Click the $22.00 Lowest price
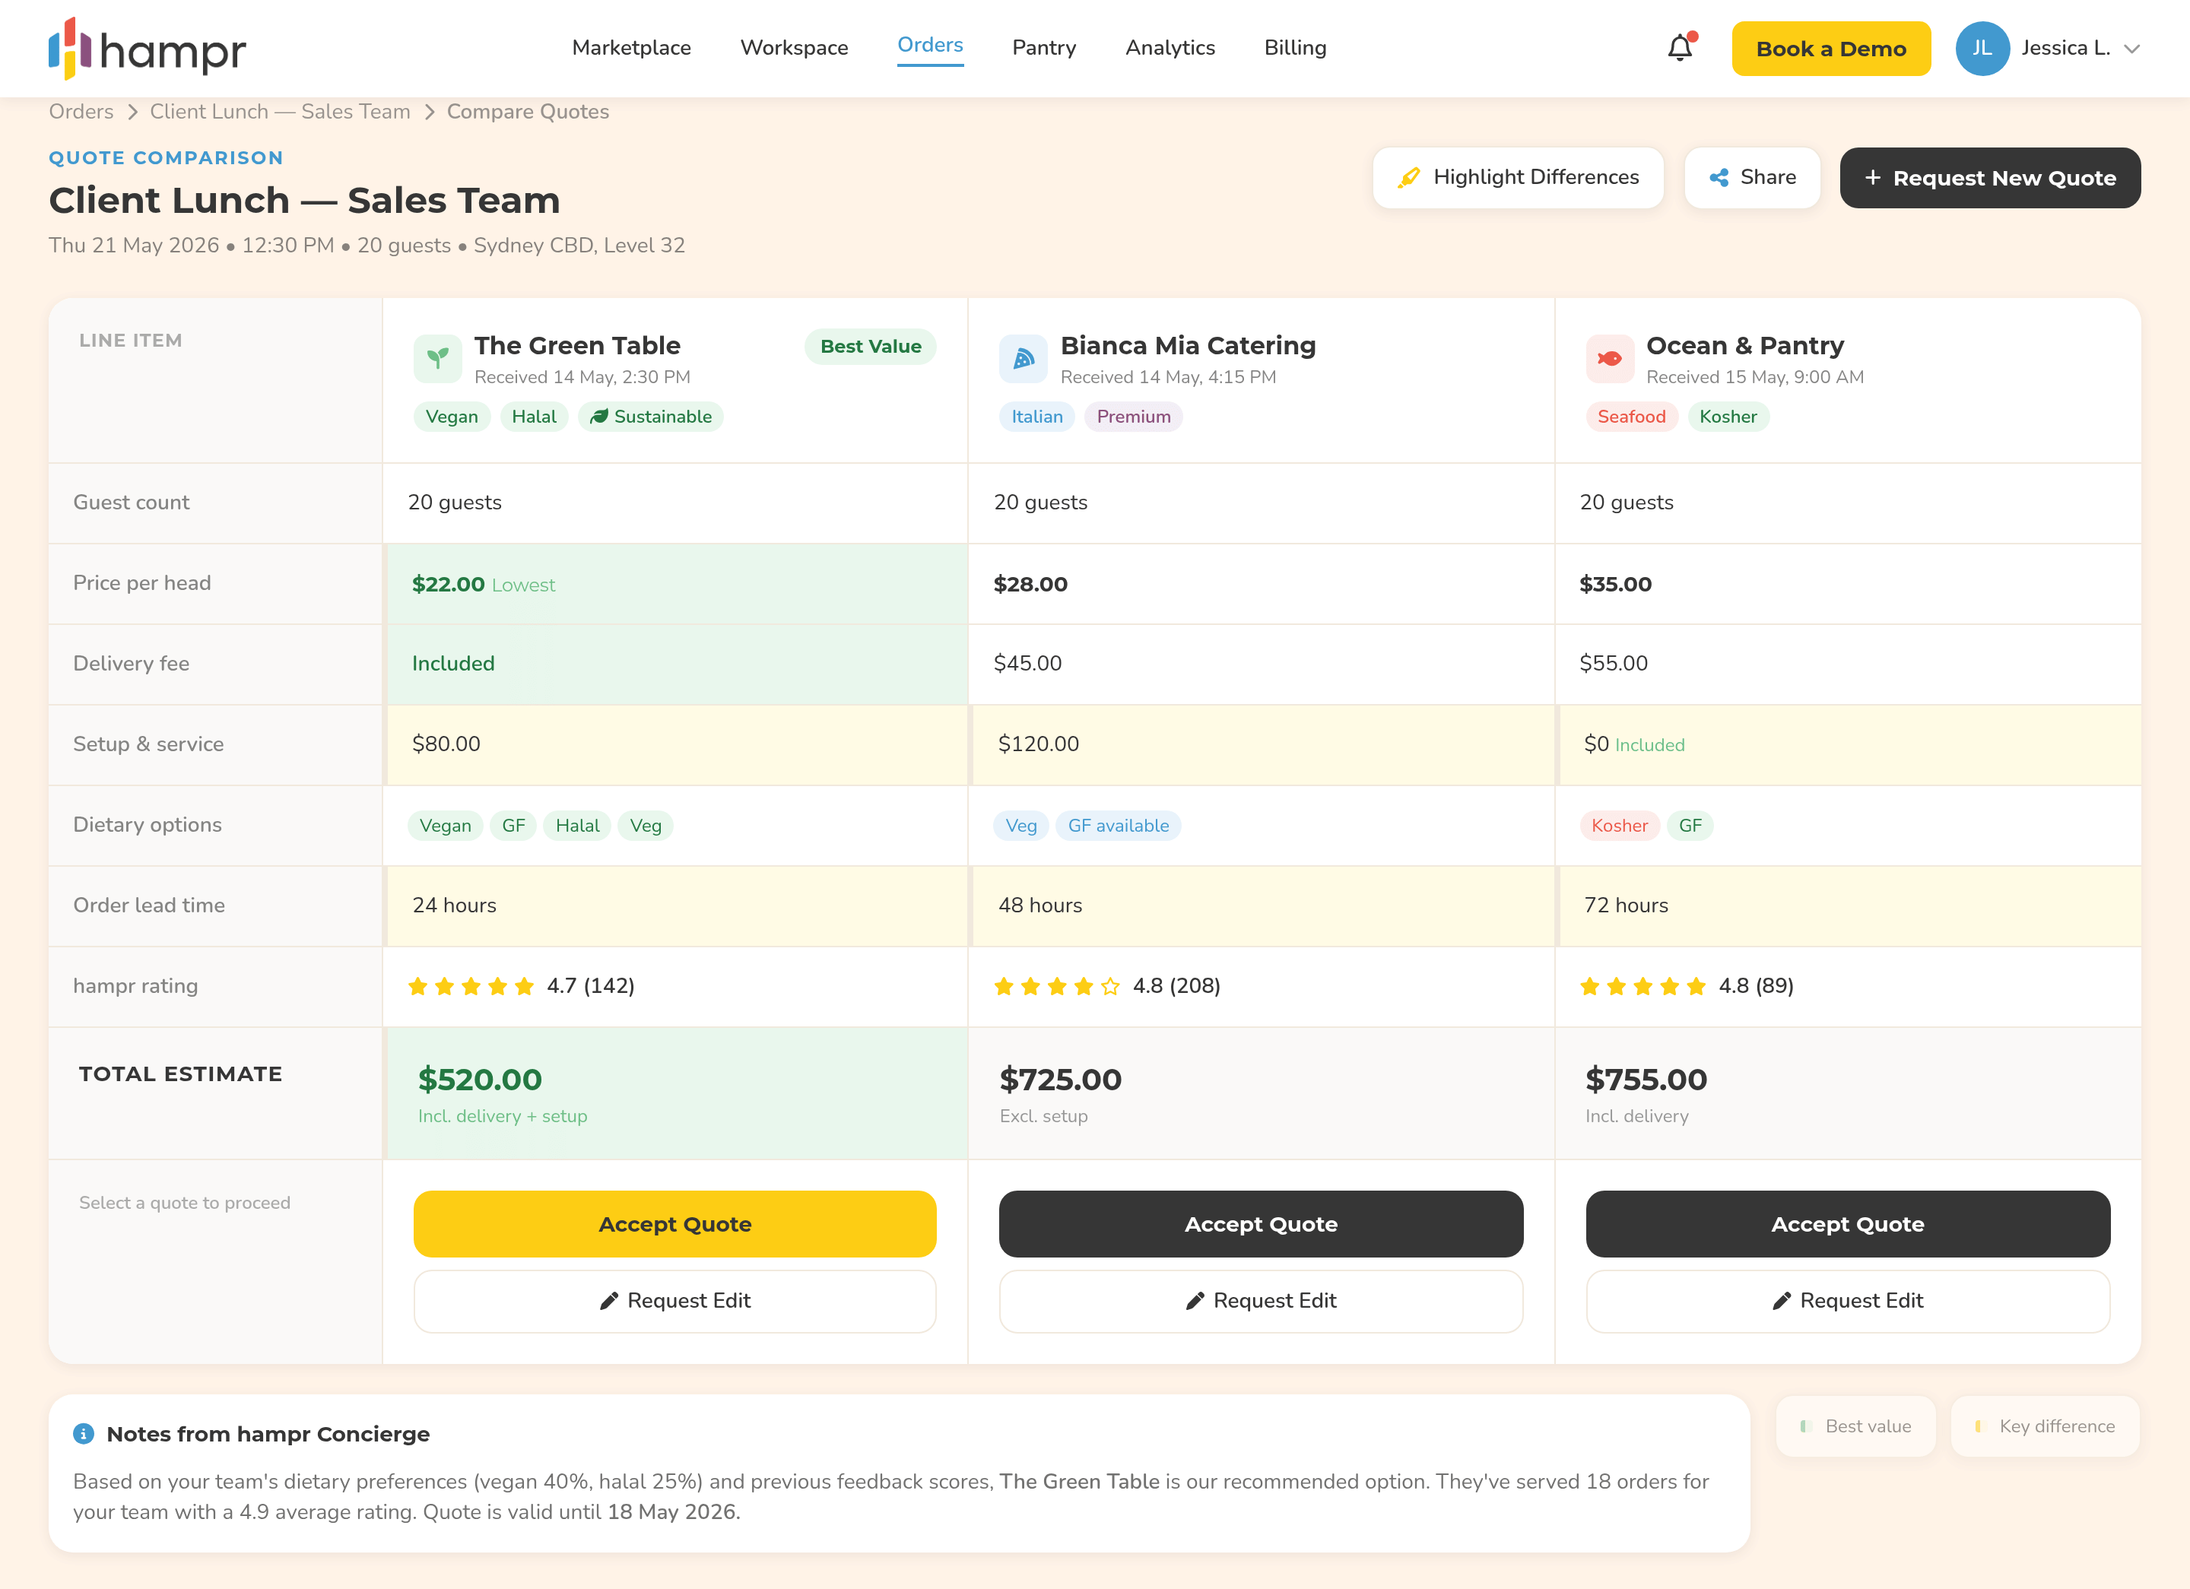 pyautogui.click(x=483, y=584)
